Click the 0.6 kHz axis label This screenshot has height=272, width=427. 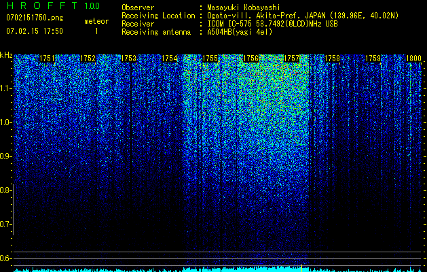pyautogui.click(x=5, y=258)
